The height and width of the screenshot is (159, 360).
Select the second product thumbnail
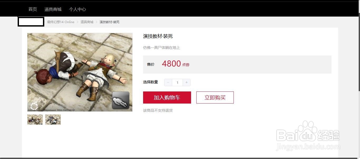click(x=53, y=119)
